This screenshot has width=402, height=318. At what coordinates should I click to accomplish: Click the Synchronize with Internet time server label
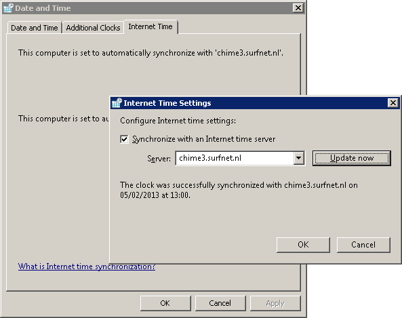click(203, 139)
